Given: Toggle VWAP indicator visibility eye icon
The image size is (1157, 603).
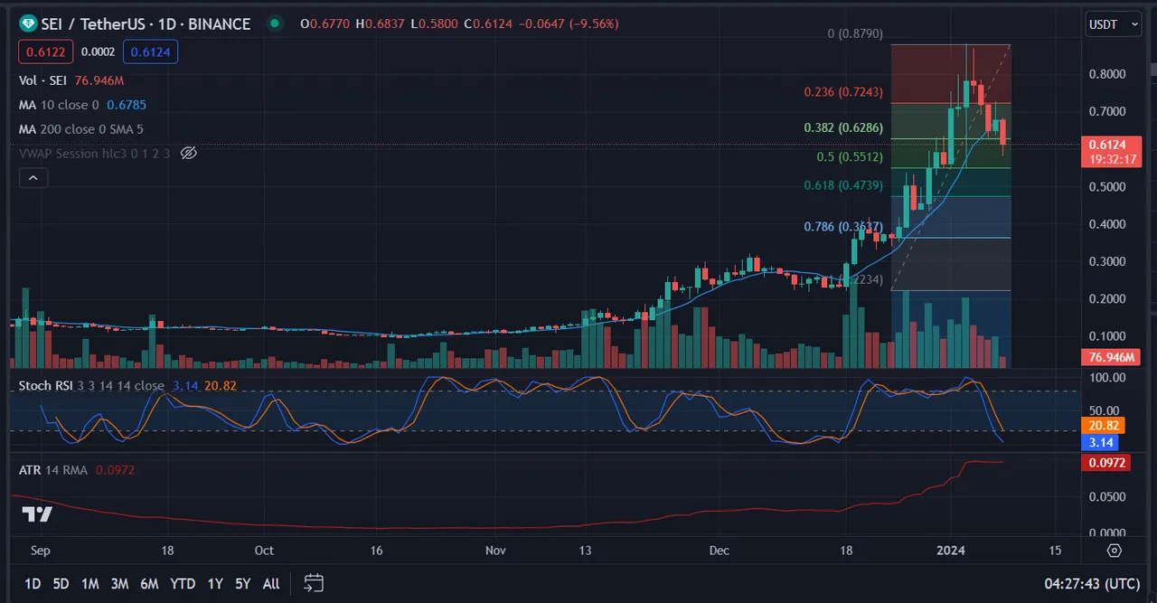Looking at the screenshot, I should (188, 153).
